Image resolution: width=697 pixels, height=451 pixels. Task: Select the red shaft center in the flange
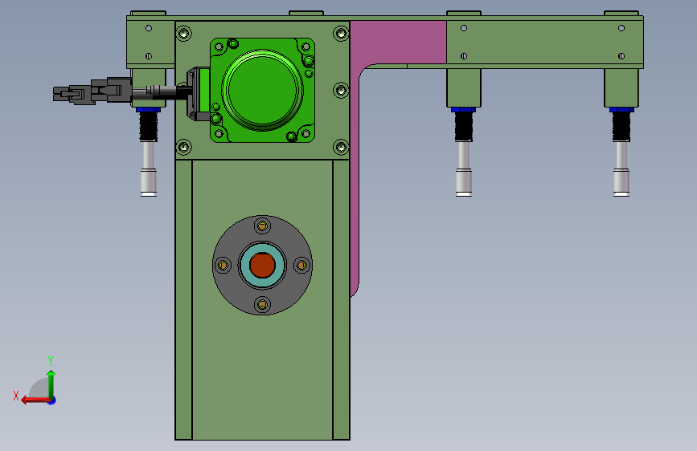262,265
